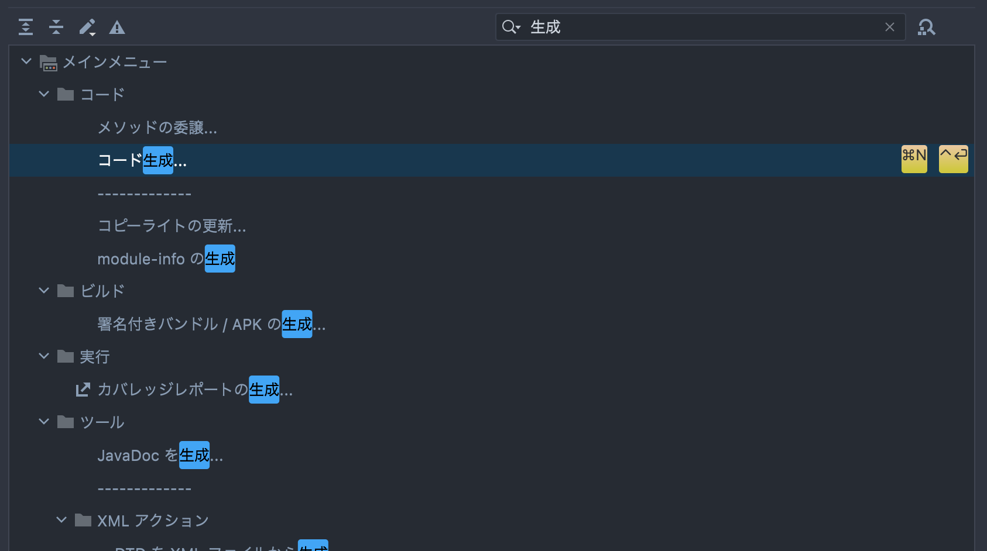987x551 pixels.
Task: Select コピーライトの更新... action
Action: pyautogui.click(x=172, y=226)
